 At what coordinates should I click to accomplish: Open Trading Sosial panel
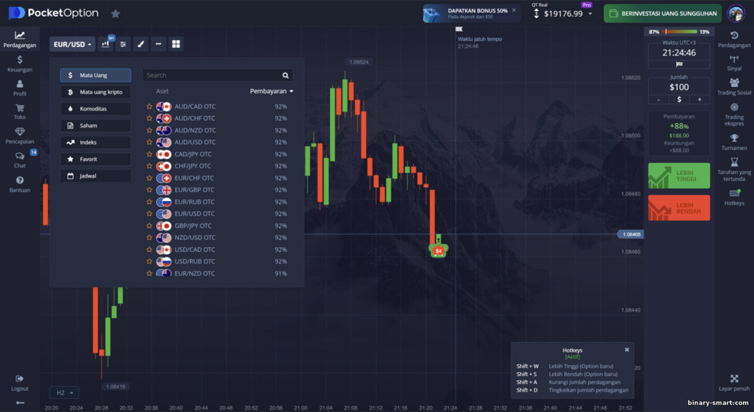734,87
